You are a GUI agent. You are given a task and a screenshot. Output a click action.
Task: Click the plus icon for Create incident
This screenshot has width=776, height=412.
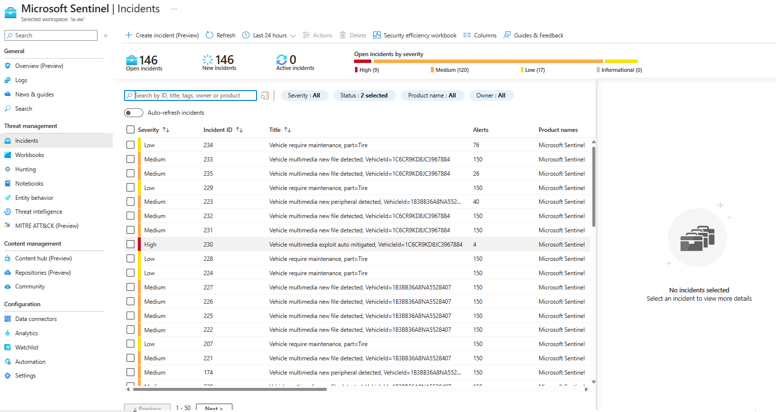(x=129, y=35)
